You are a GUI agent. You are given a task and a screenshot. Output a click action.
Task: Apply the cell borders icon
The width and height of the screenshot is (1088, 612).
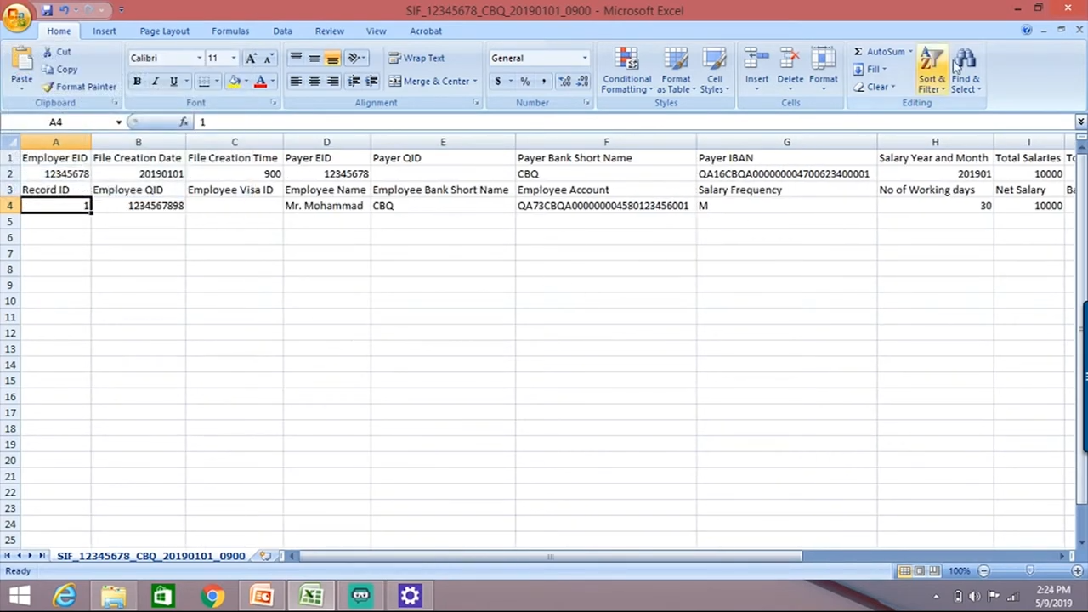tap(203, 81)
